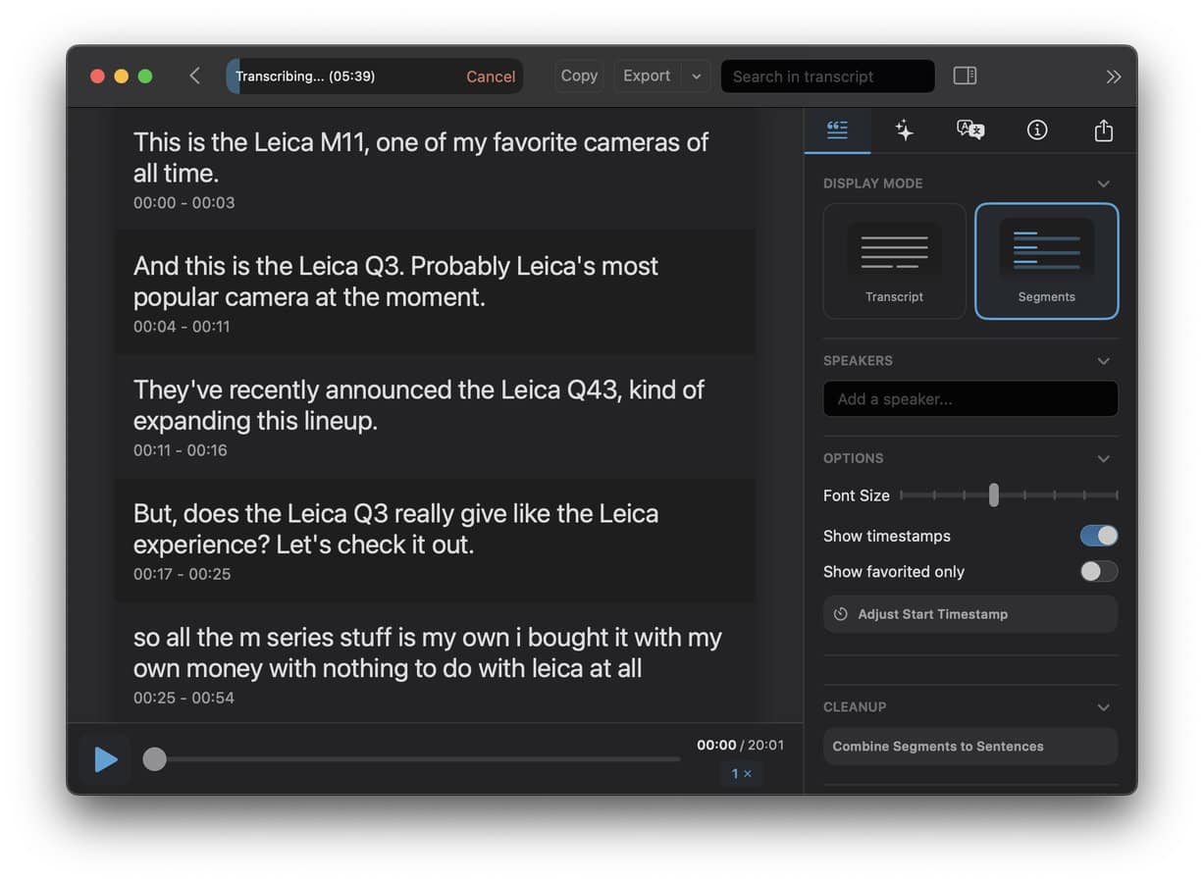Click the back arrow in the toolbar
Image resolution: width=1204 pixels, height=883 pixels.
[194, 76]
